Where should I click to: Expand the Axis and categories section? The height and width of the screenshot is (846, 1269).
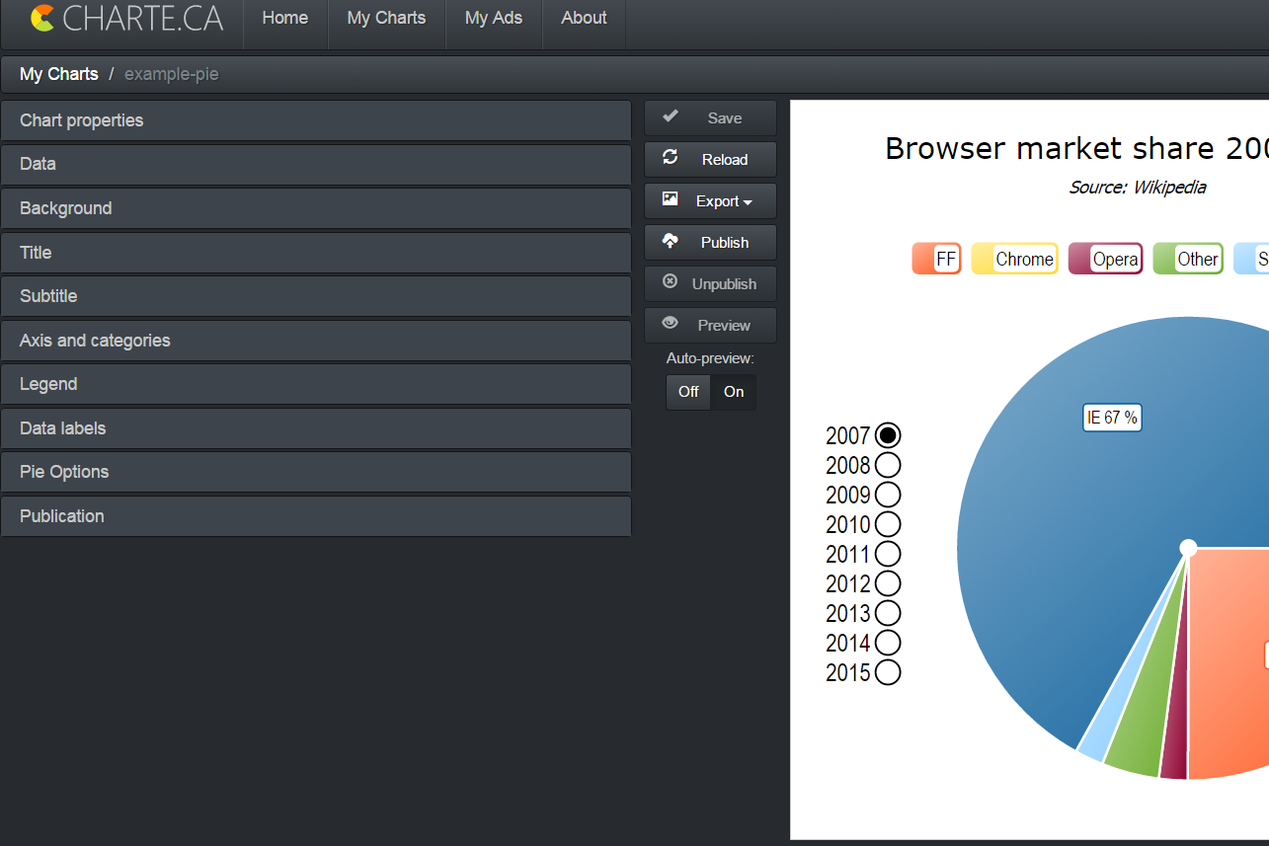316,341
